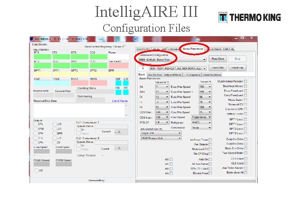
Task: Expand the Cond Min Speed dropdown
Action: 205,112
